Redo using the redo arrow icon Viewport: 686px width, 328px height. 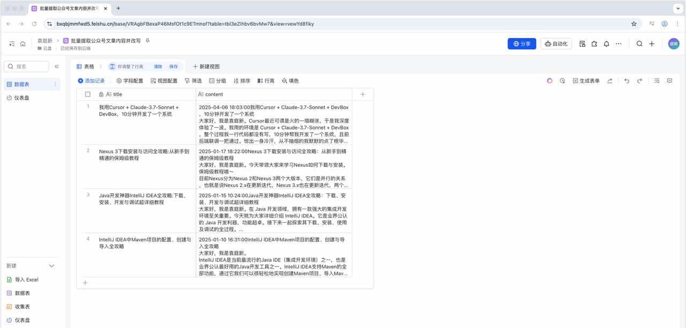click(x=638, y=80)
